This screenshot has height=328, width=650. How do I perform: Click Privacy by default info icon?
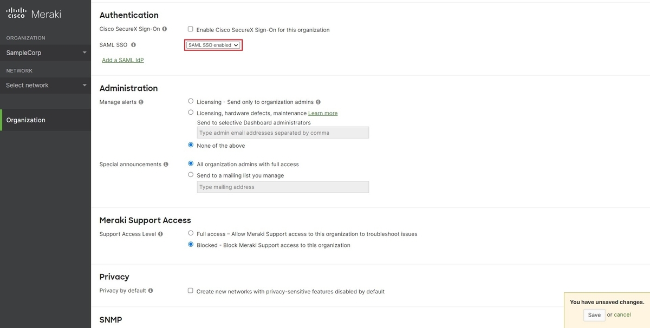pyautogui.click(x=151, y=291)
